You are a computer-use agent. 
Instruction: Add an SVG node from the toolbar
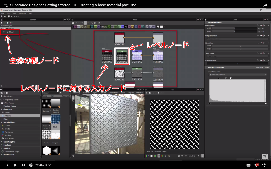coord(129,27)
